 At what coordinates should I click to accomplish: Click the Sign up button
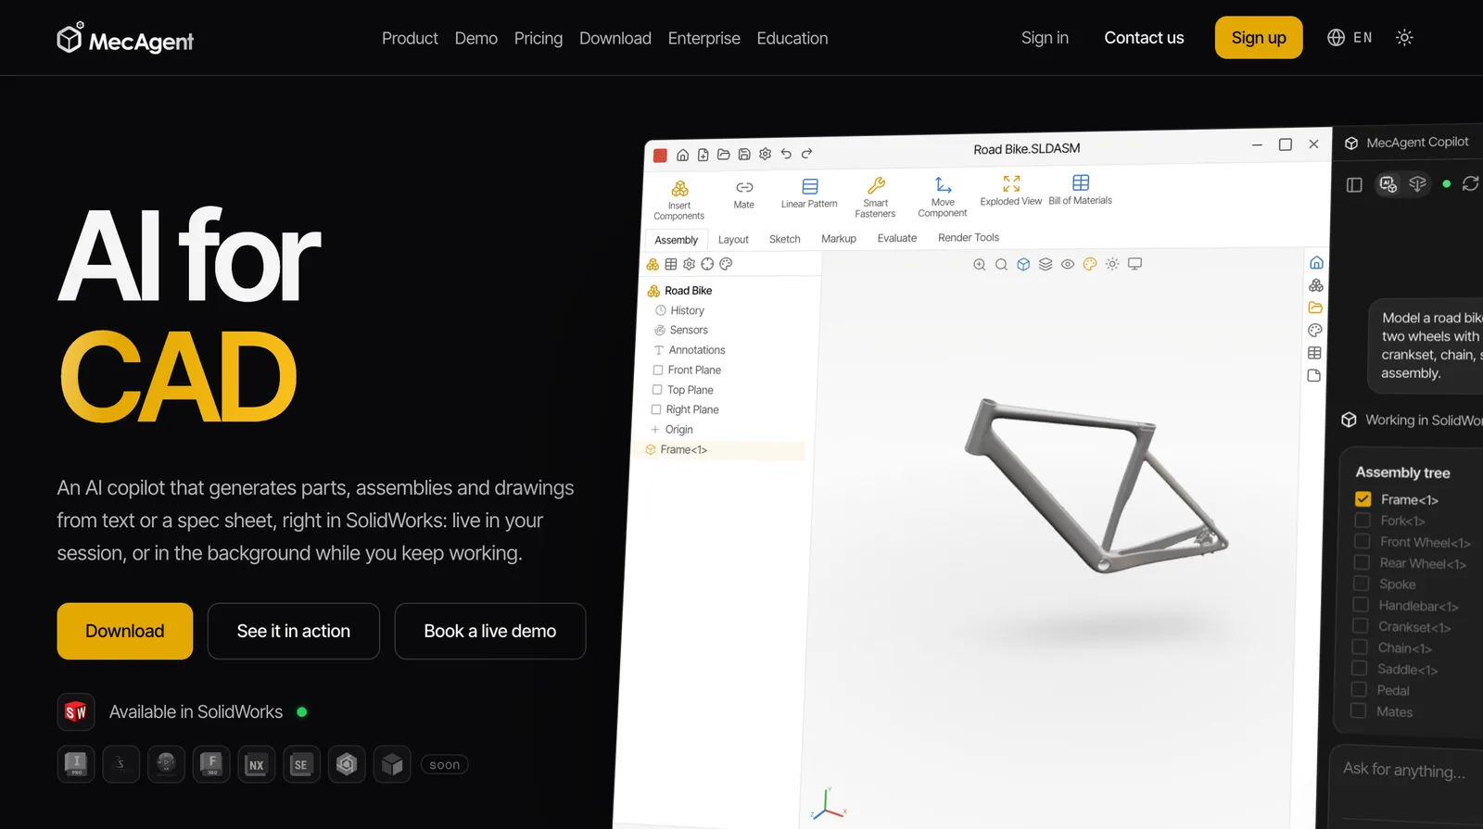pos(1259,38)
